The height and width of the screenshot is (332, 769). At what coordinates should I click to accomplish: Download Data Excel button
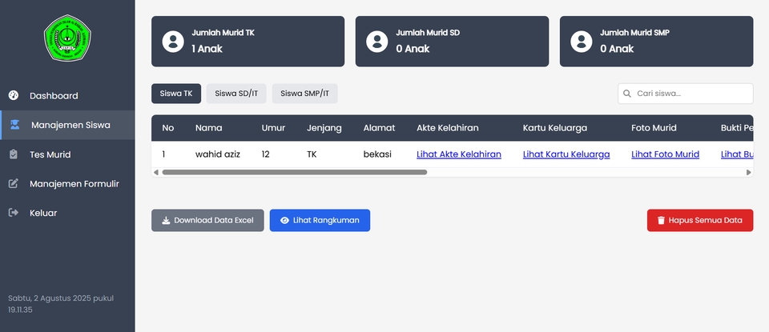pos(207,220)
